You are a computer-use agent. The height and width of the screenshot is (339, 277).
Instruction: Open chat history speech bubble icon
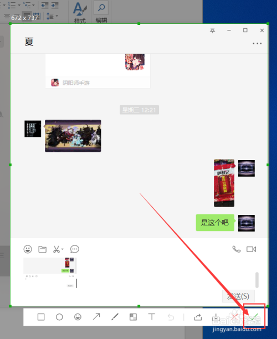click(75, 249)
